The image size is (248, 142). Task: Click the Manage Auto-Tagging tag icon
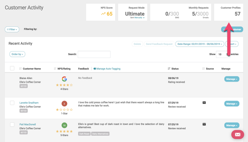[95, 69]
